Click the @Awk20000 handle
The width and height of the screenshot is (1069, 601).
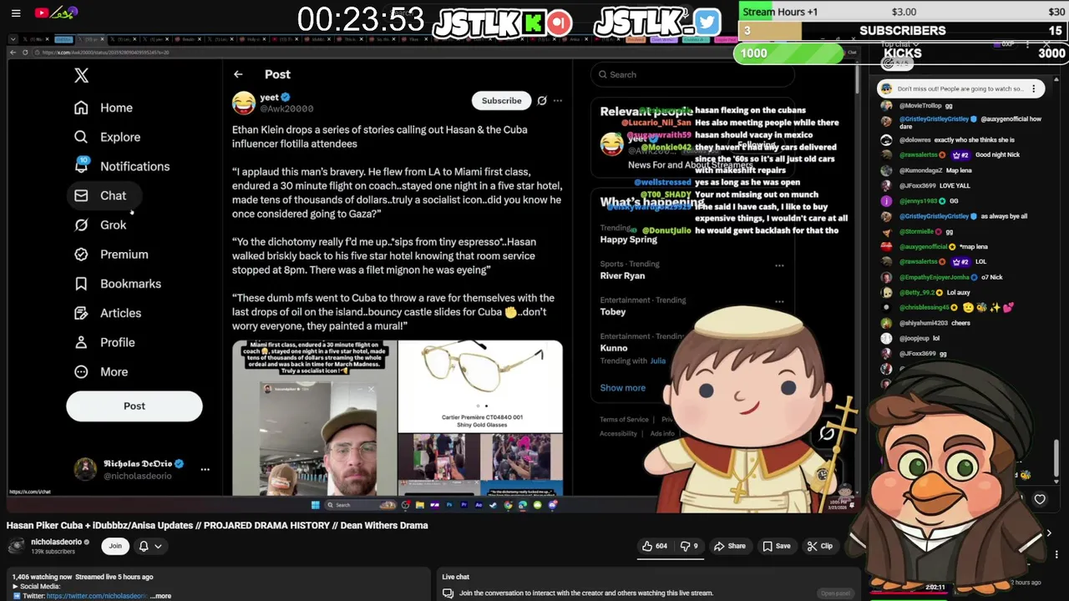tap(286, 109)
